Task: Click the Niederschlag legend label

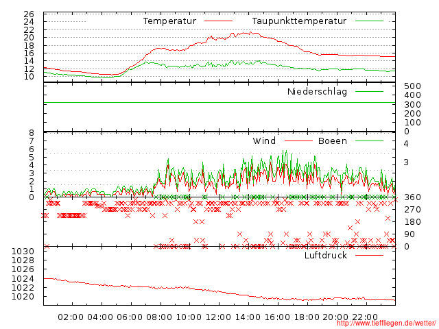Action: click(317, 92)
